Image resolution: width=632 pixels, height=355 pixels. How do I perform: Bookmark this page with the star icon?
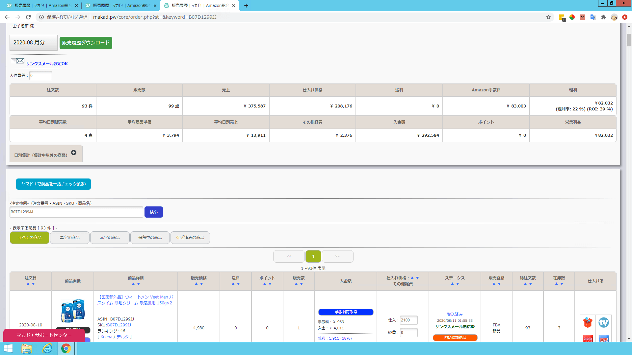point(548,17)
